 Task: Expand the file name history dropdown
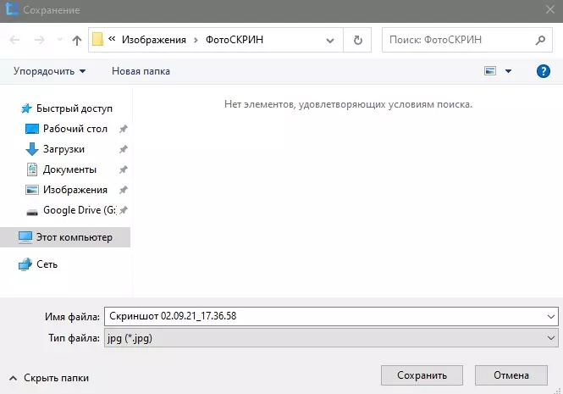click(551, 317)
